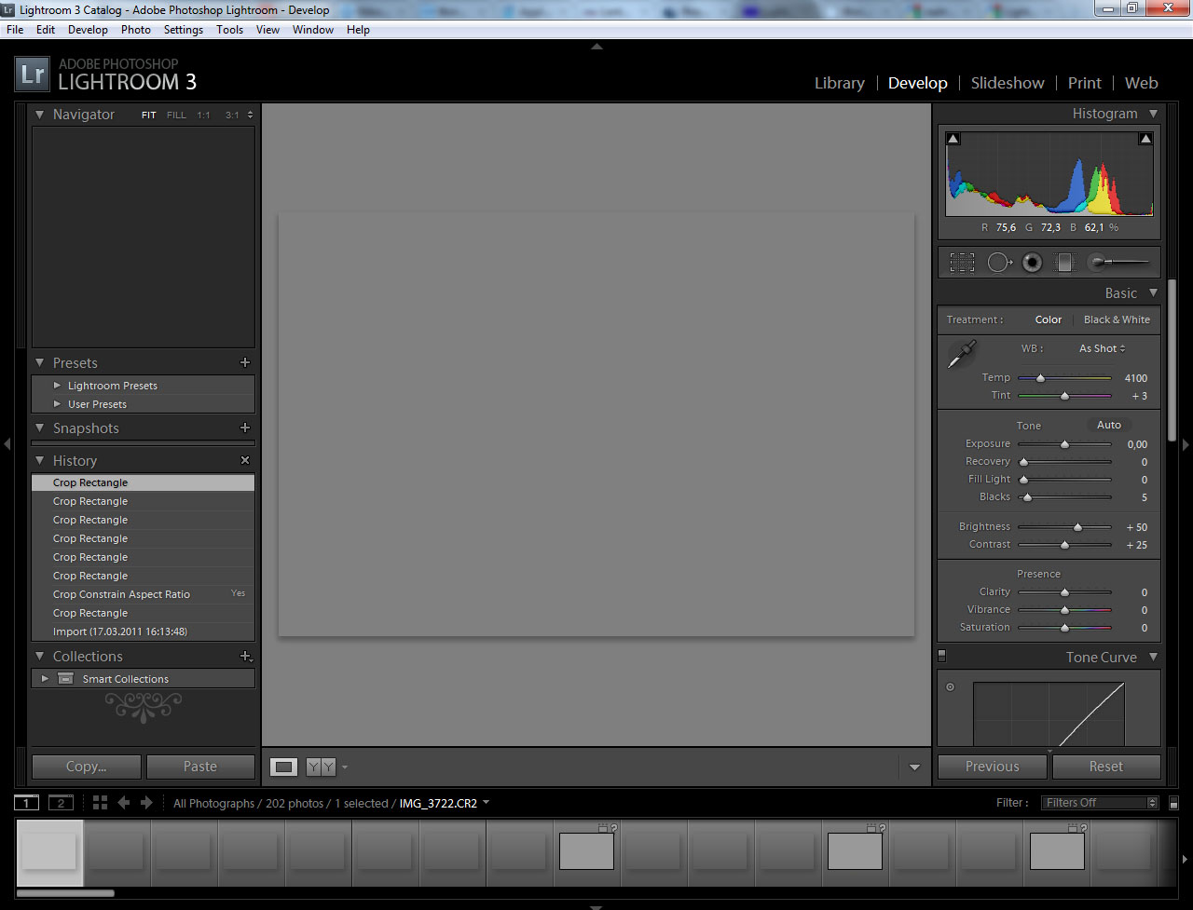Switch treatment to Black & White

(x=1116, y=319)
